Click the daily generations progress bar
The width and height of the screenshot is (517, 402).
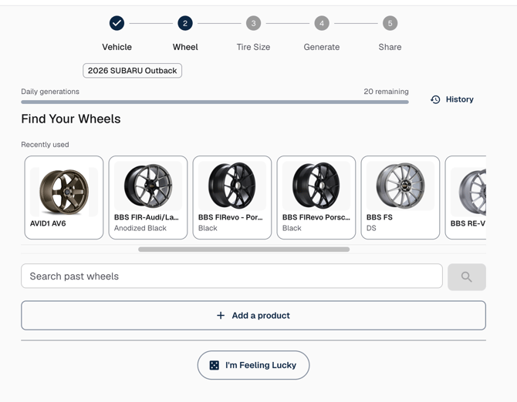[x=215, y=102]
